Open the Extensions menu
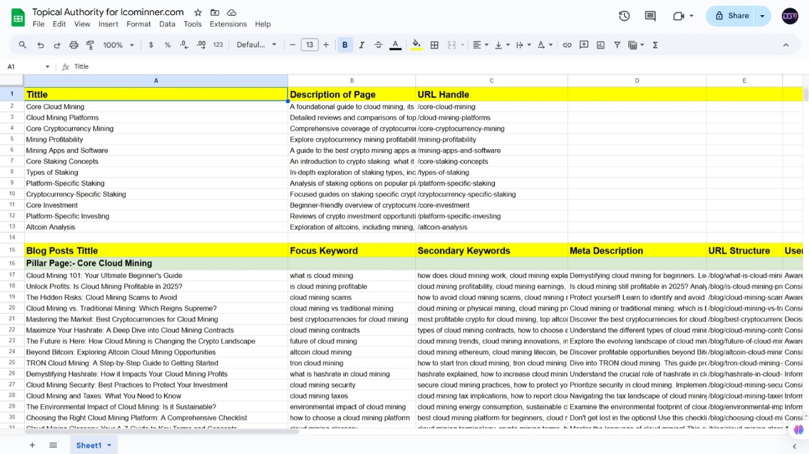The width and height of the screenshot is (809, 454). (228, 24)
